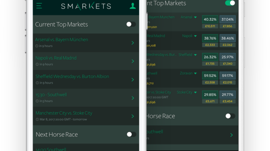Select the 38.46% price button
The image size is (270, 151).
pos(227,38)
